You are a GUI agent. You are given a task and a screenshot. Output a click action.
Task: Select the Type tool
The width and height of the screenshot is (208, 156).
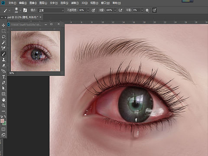[3, 77]
